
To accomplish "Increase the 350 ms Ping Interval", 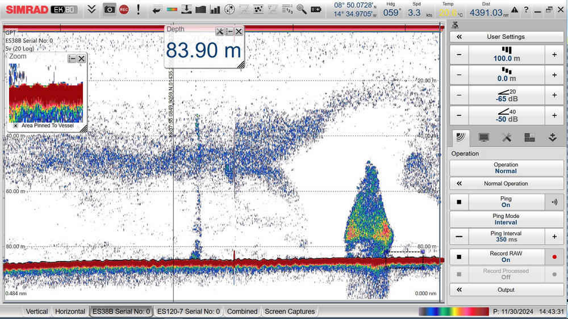I will coord(554,237).
